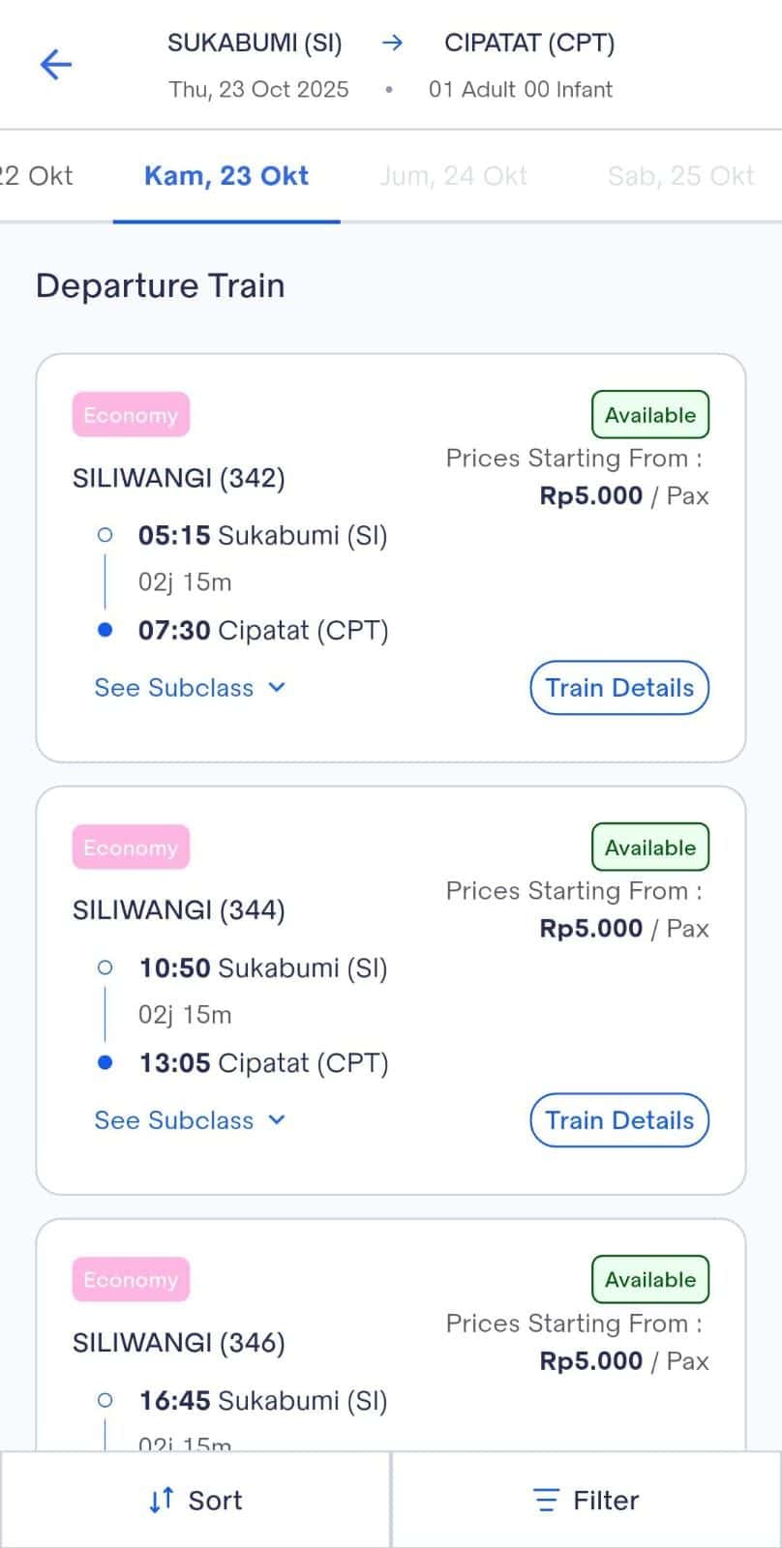Tap the back arrow icon

click(56, 65)
